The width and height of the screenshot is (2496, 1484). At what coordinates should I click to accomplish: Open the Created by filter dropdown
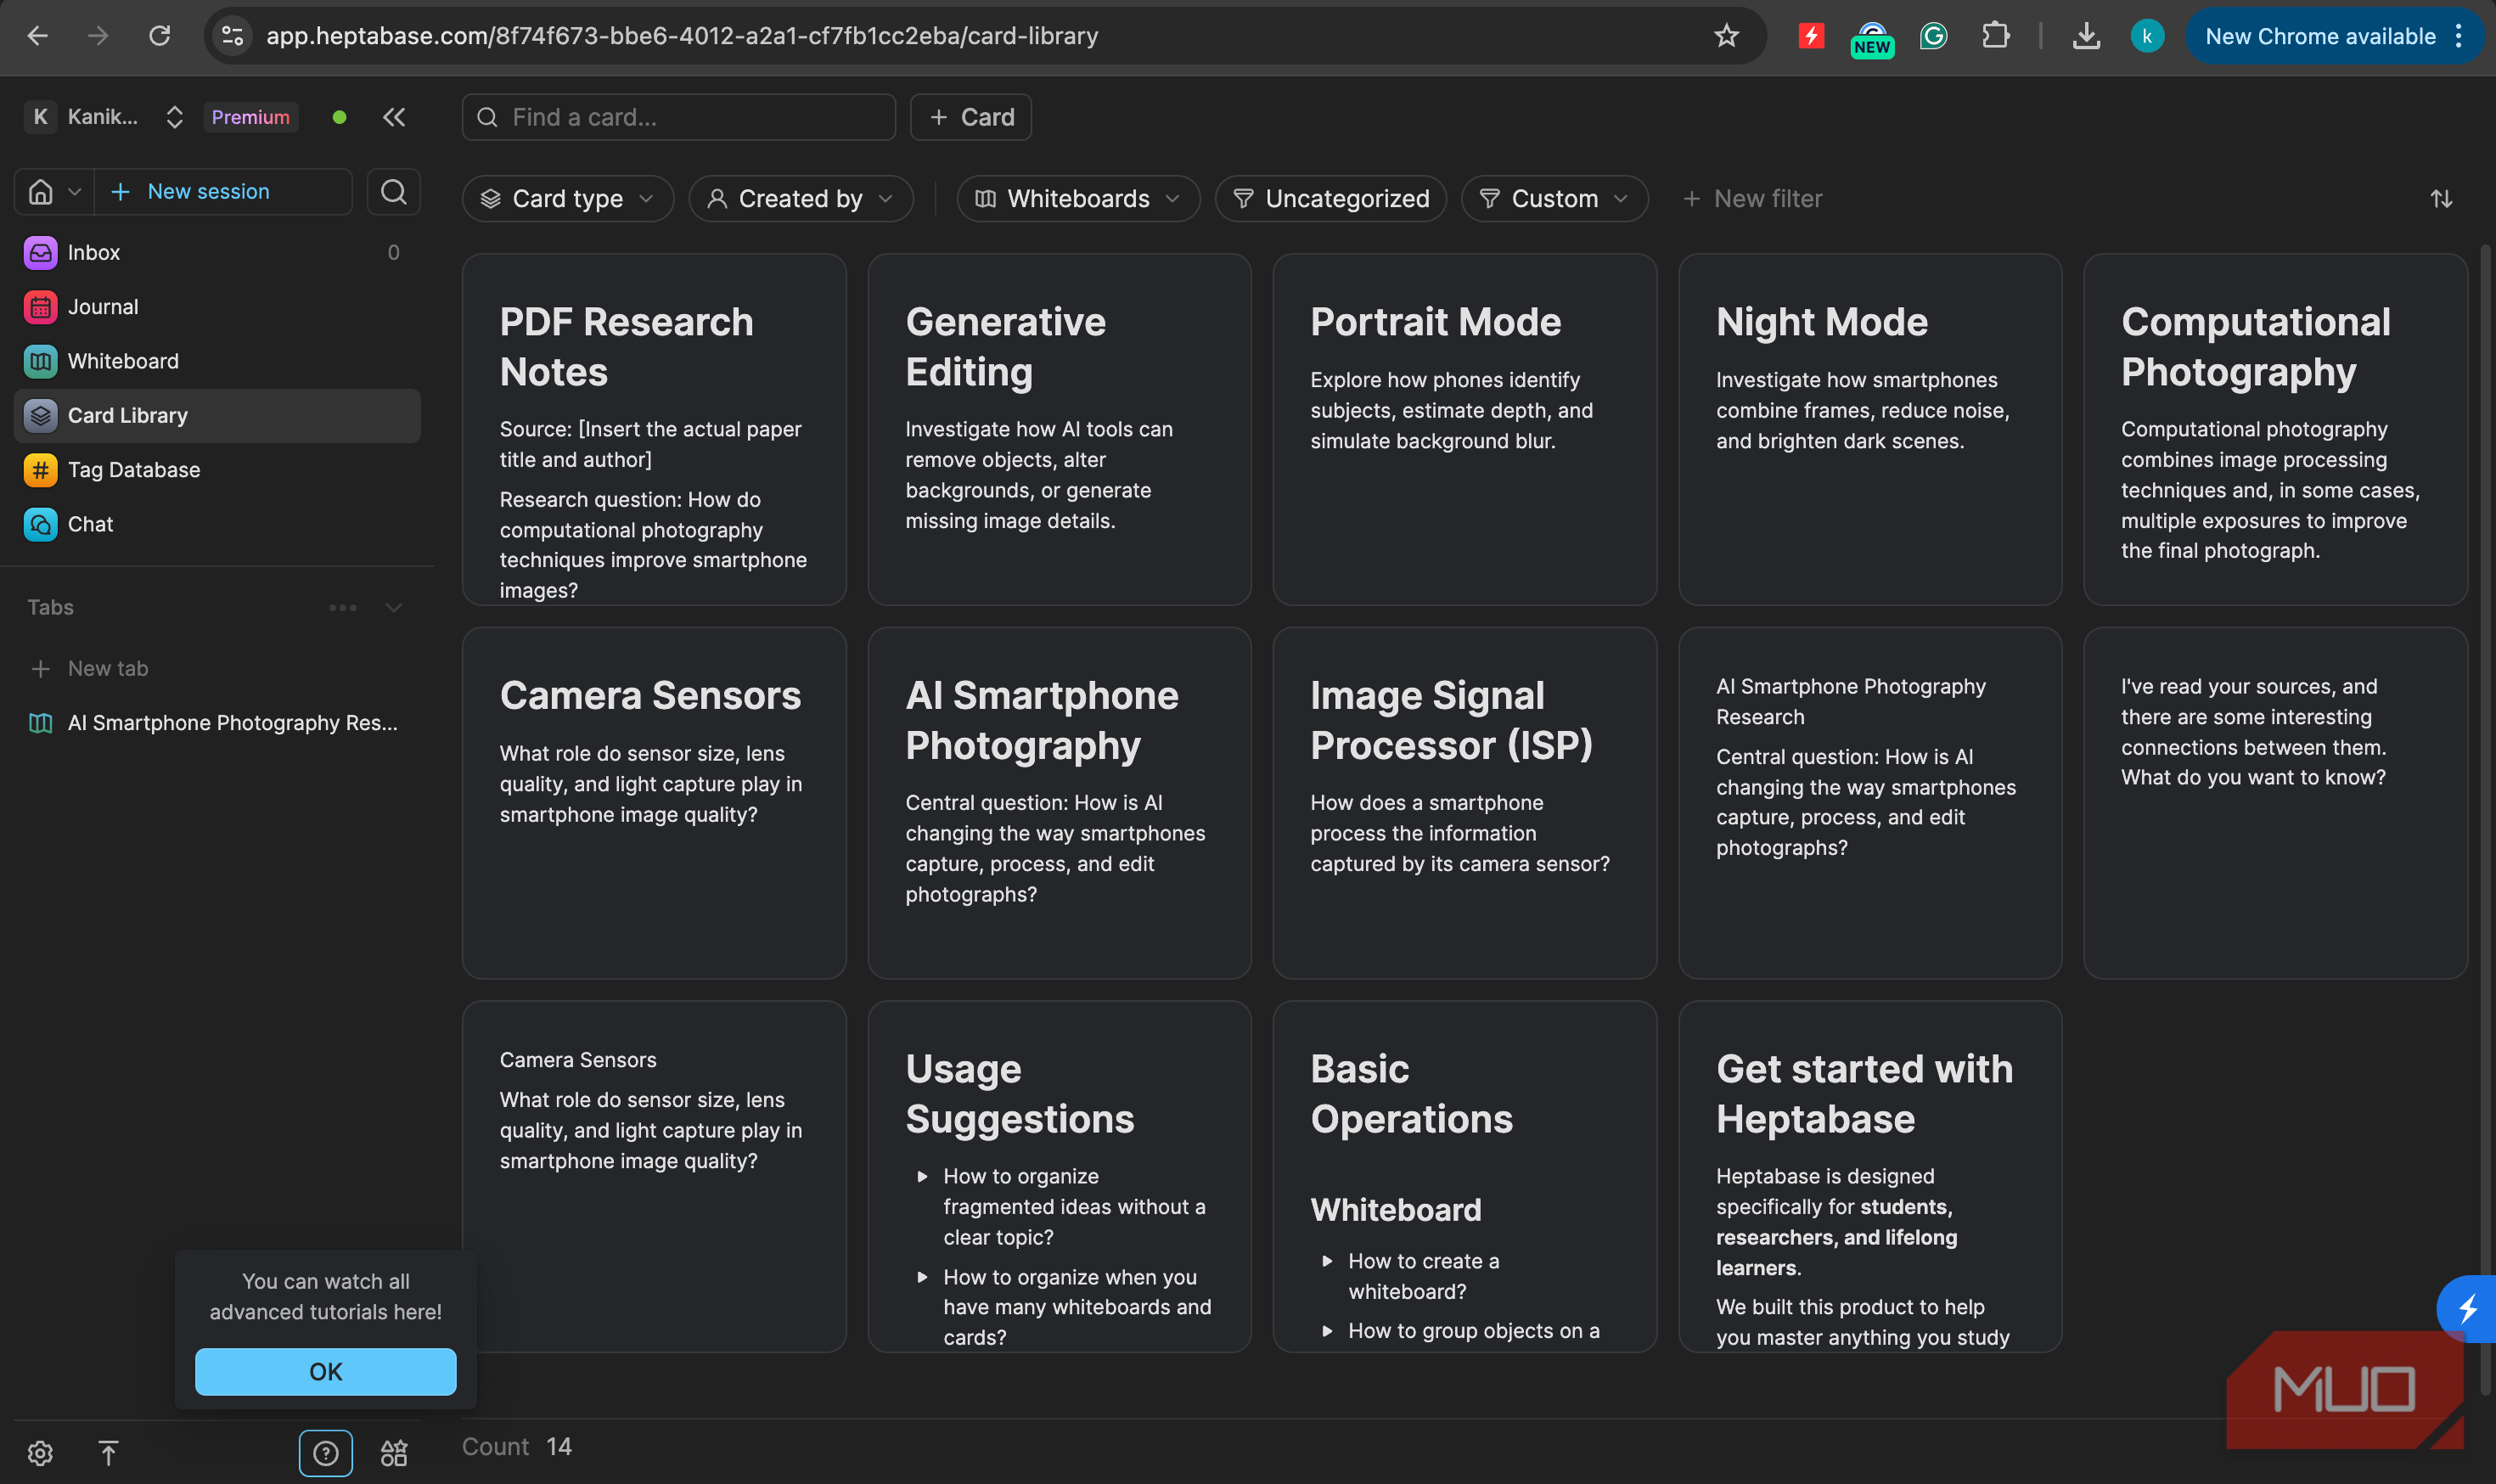pyautogui.click(x=800, y=199)
